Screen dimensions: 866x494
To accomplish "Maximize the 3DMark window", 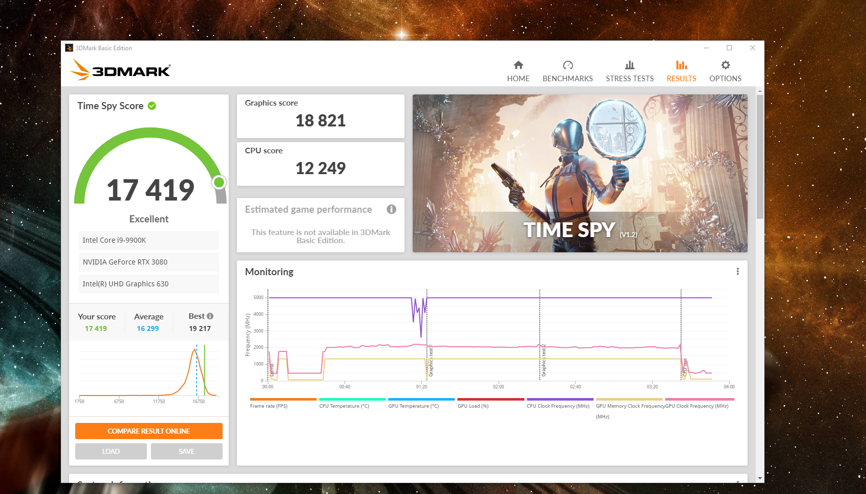I will [x=729, y=48].
